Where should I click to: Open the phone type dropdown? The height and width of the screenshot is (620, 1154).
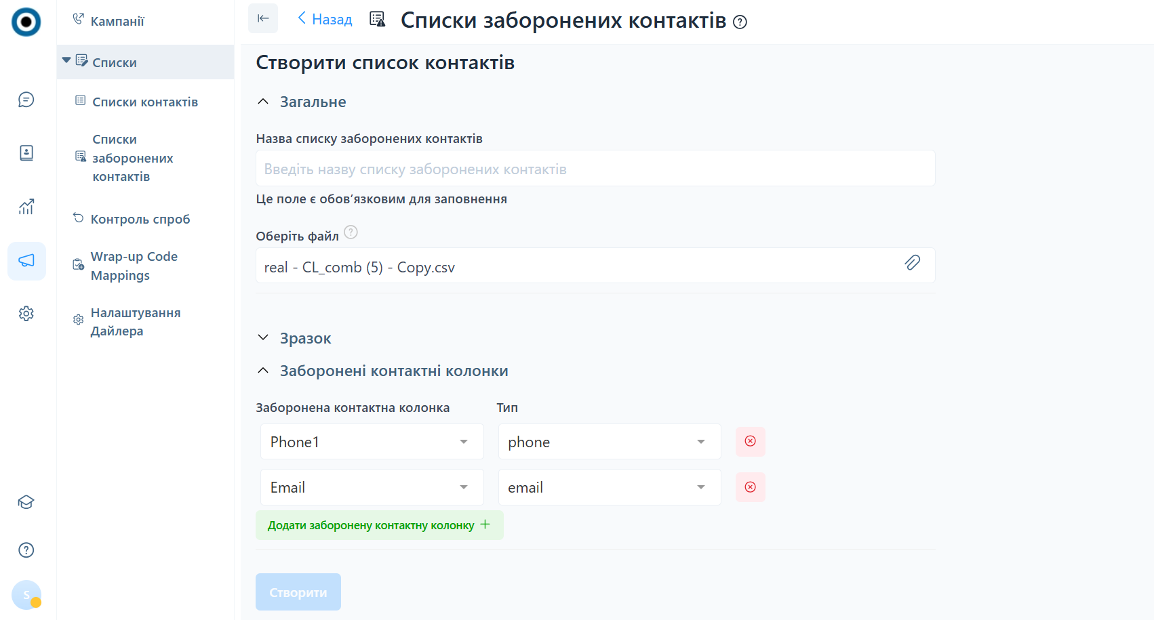point(609,442)
